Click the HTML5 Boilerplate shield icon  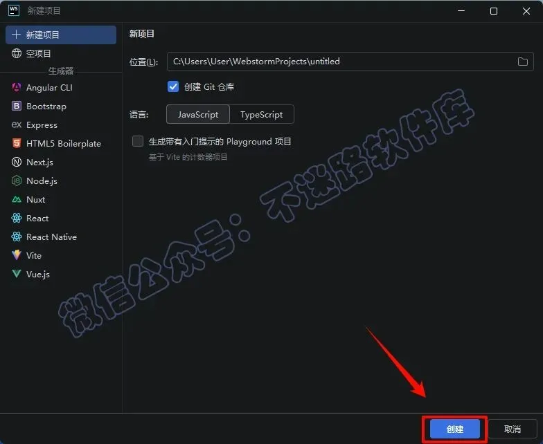(x=17, y=144)
